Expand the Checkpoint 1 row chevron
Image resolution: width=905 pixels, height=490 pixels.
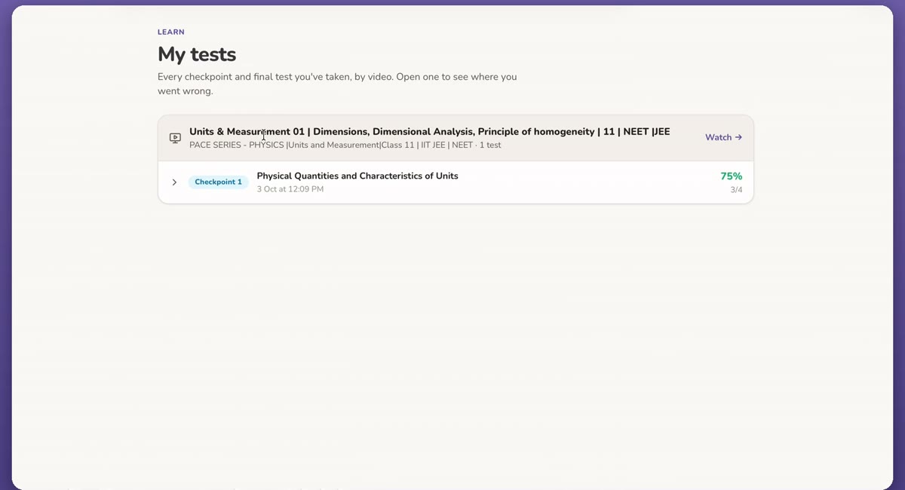pos(174,182)
